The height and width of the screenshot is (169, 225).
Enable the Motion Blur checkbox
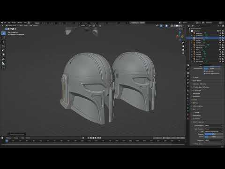click(x=194, y=90)
